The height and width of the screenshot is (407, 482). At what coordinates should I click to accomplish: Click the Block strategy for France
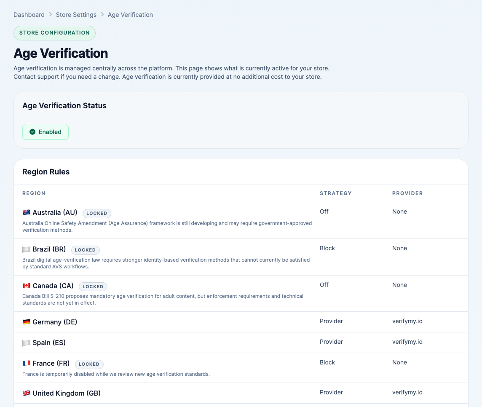tap(327, 362)
